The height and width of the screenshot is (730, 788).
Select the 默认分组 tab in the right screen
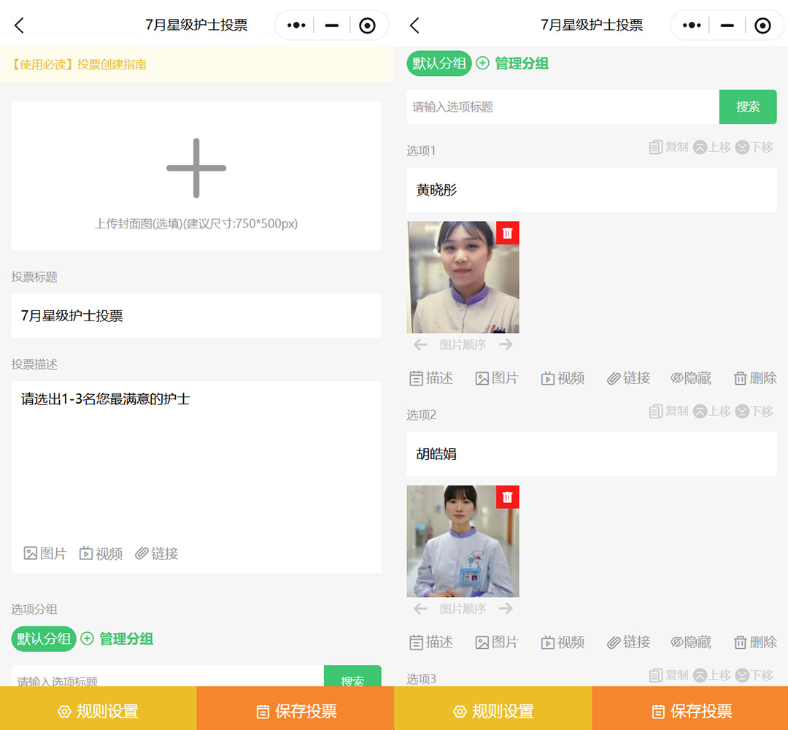[x=439, y=64]
